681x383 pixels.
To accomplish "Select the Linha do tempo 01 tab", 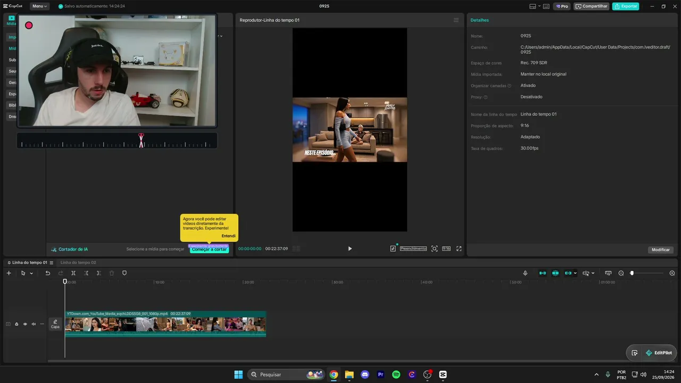I will click(29, 262).
